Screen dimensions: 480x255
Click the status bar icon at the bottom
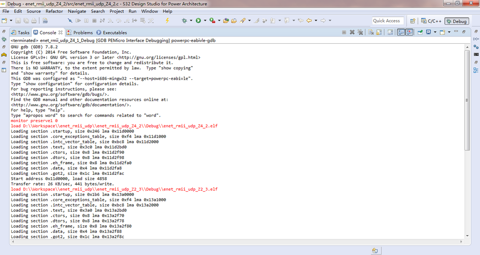[x=375, y=251]
